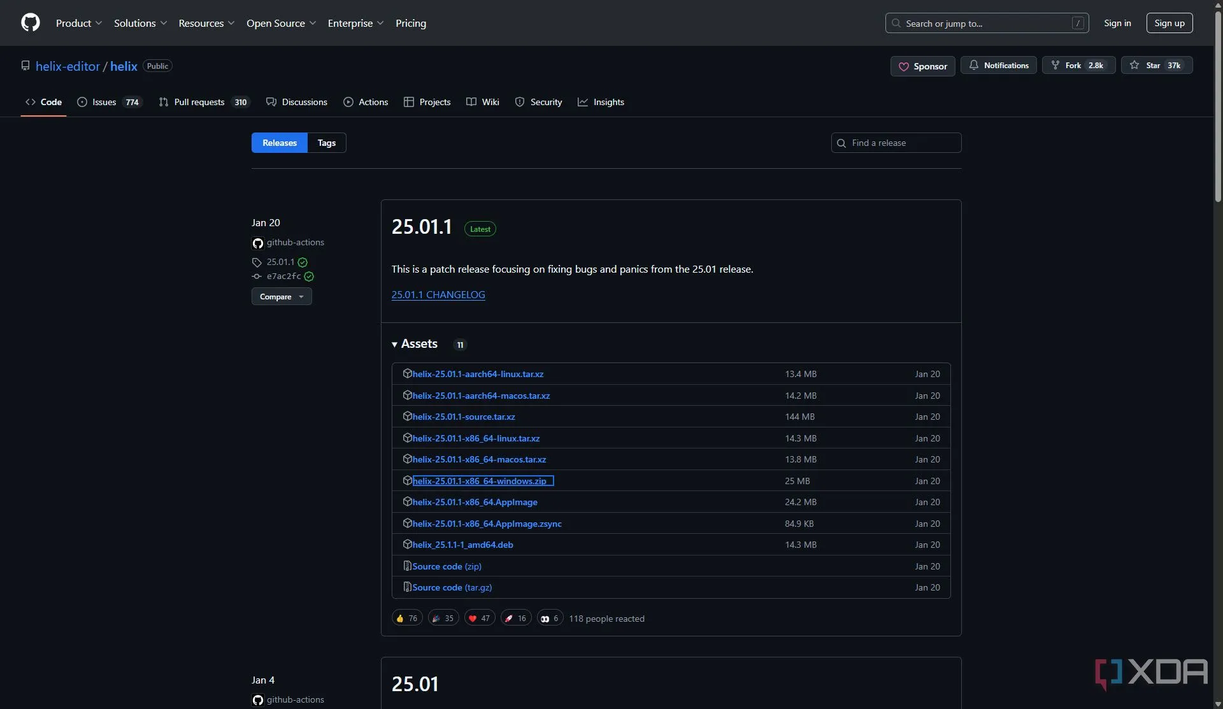Open the Issues tab
The width and height of the screenshot is (1223, 709).
[x=110, y=102]
